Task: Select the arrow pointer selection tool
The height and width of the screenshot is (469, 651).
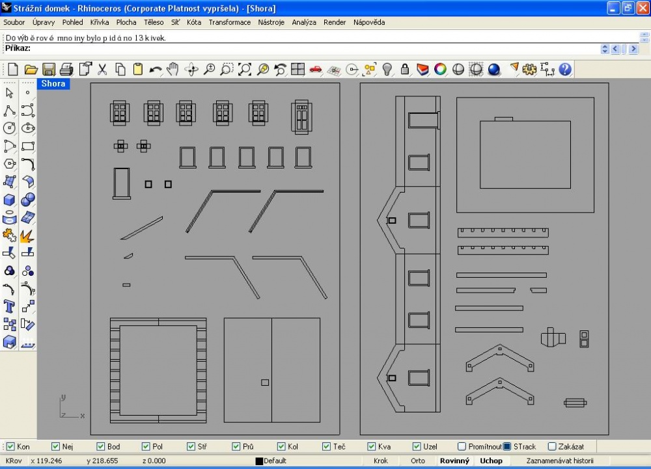Action: coord(9,93)
